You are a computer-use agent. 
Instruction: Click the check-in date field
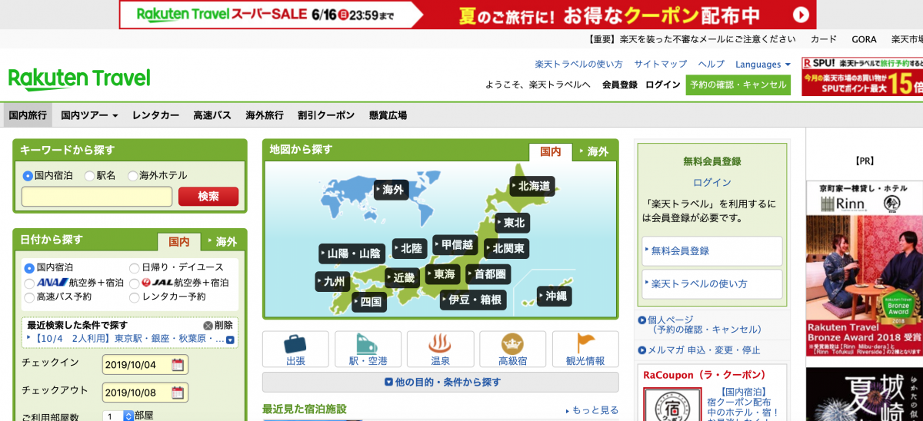tap(145, 365)
